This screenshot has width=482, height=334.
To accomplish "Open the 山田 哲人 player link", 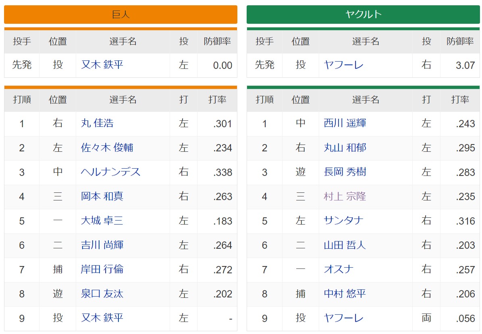I will tap(345, 245).
